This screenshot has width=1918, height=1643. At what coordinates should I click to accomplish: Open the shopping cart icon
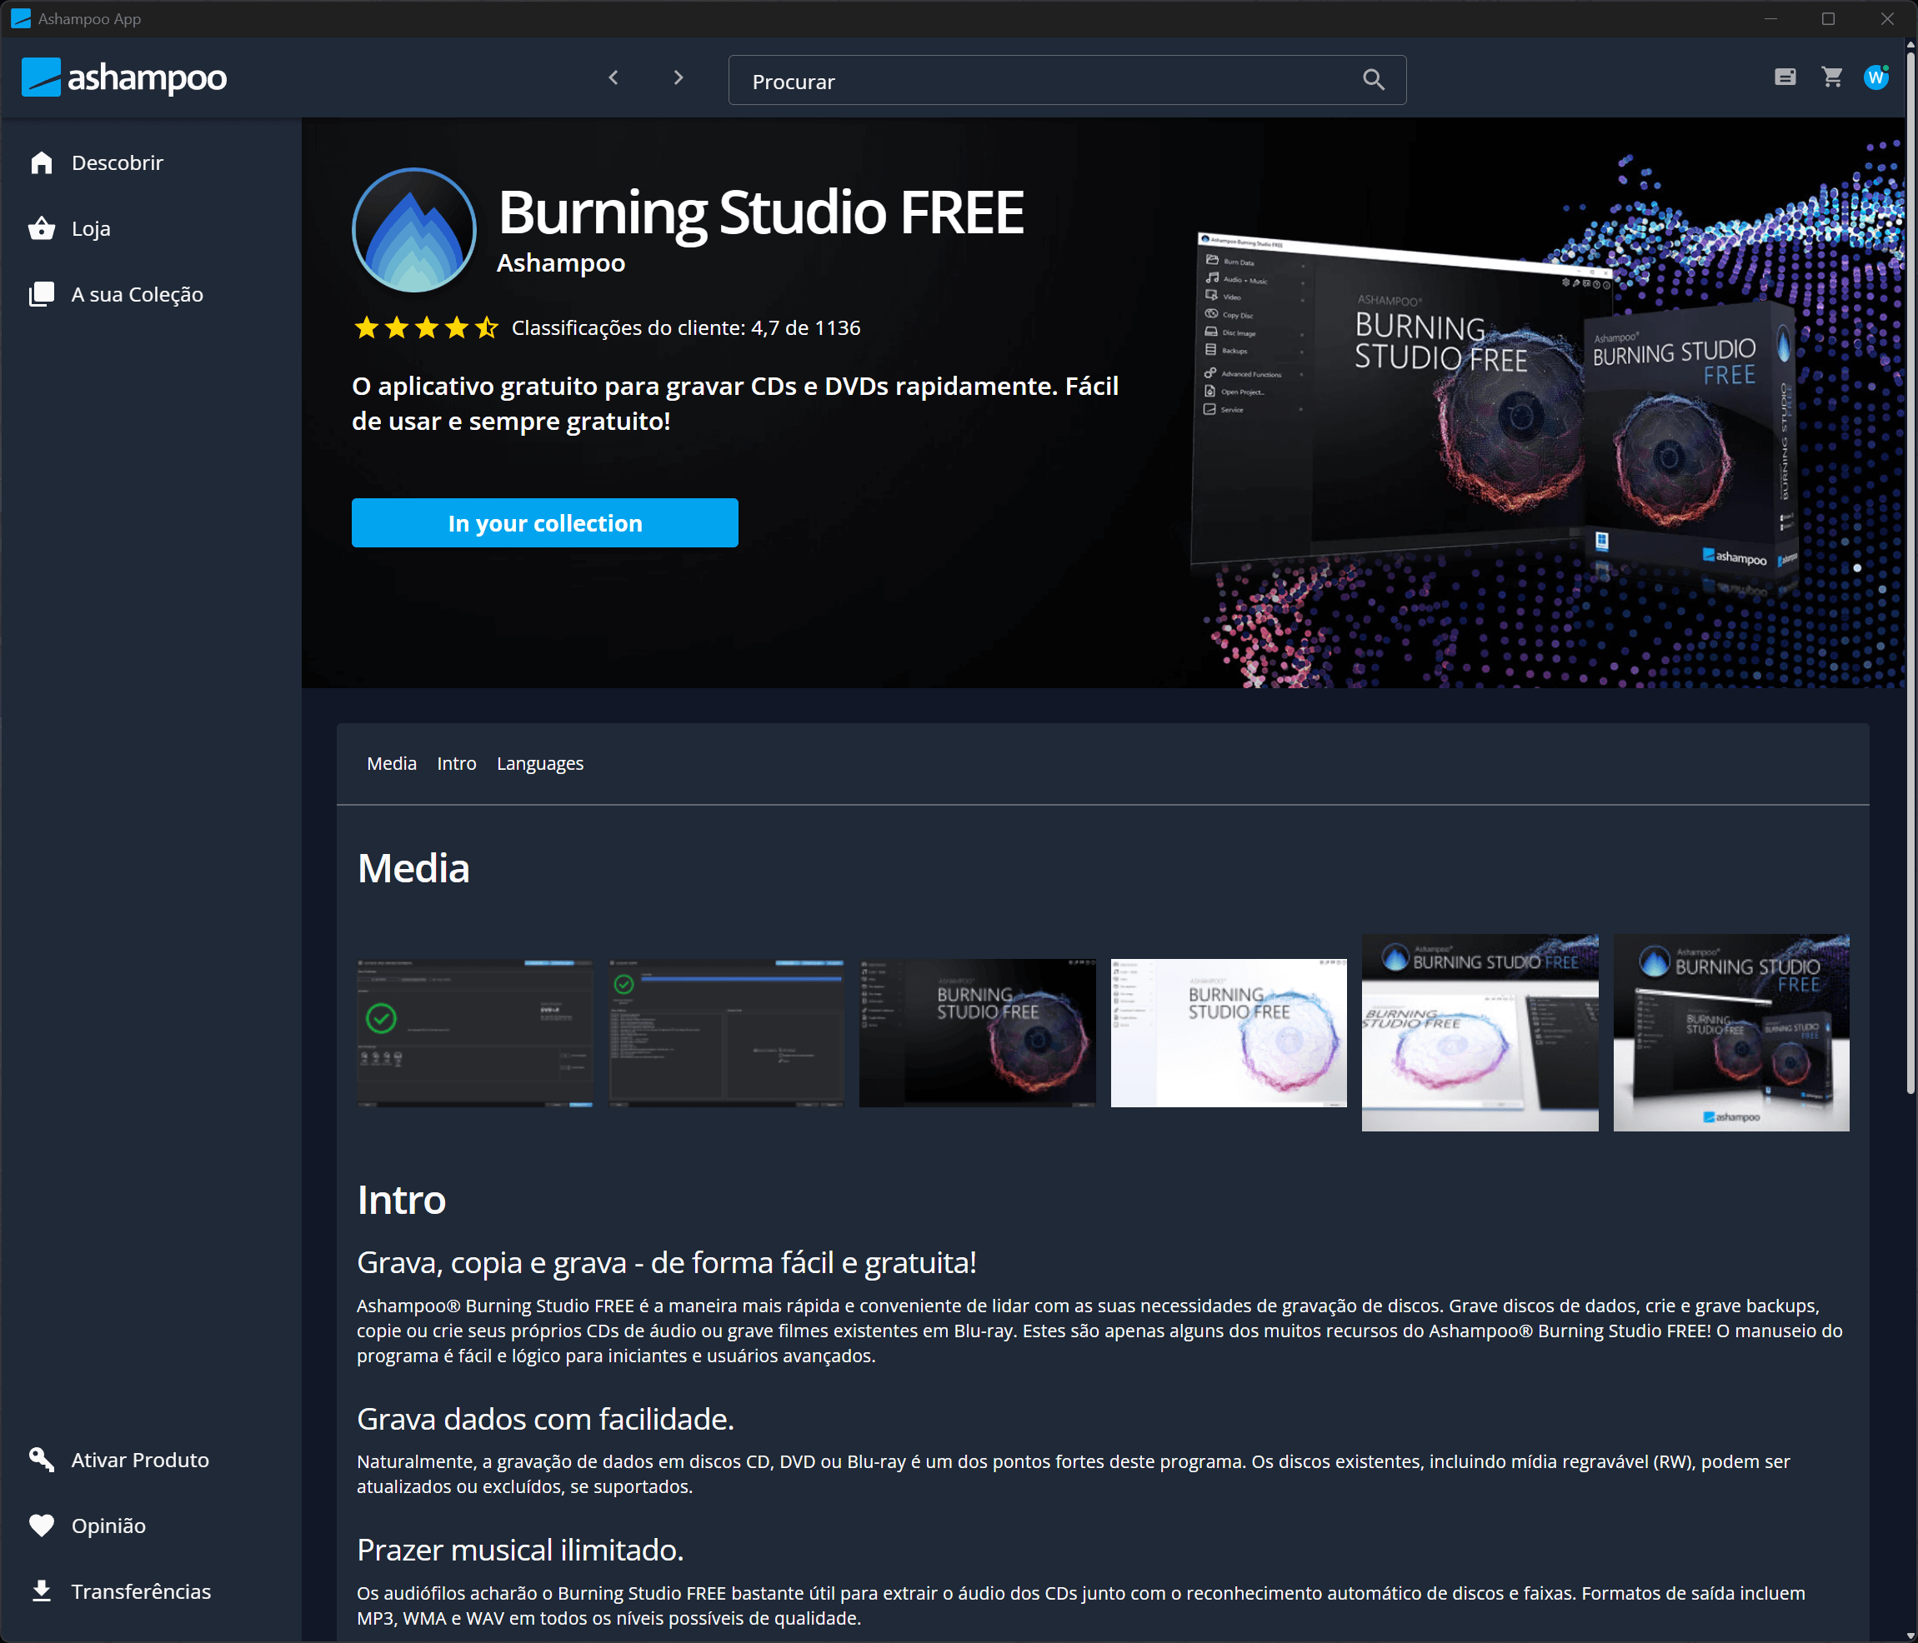(x=1832, y=77)
